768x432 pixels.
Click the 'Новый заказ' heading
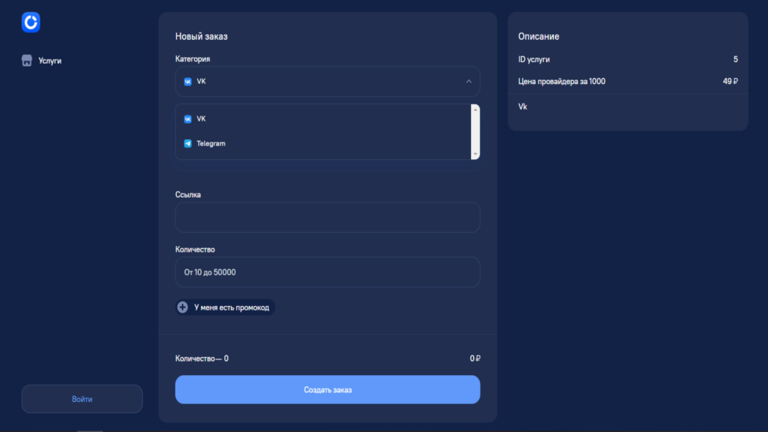(x=201, y=36)
